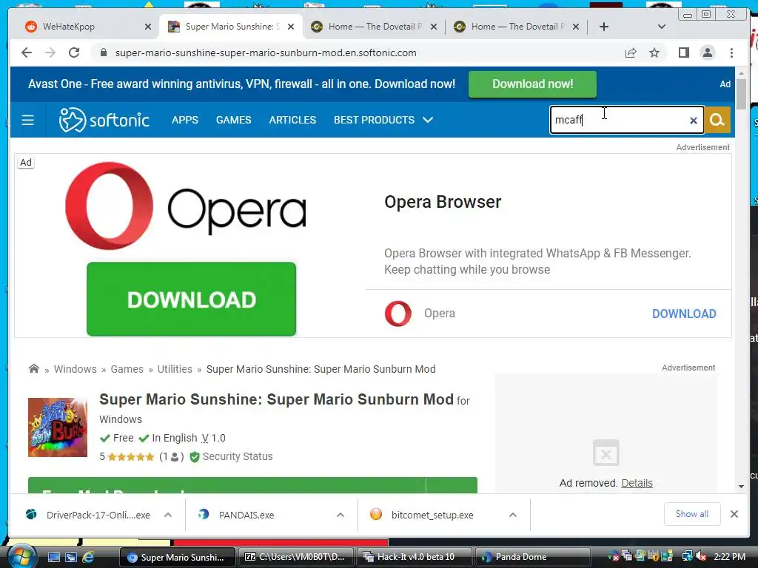Open Opera Browser ad title
Viewport: 758px width, 568px height.
pos(443,202)
